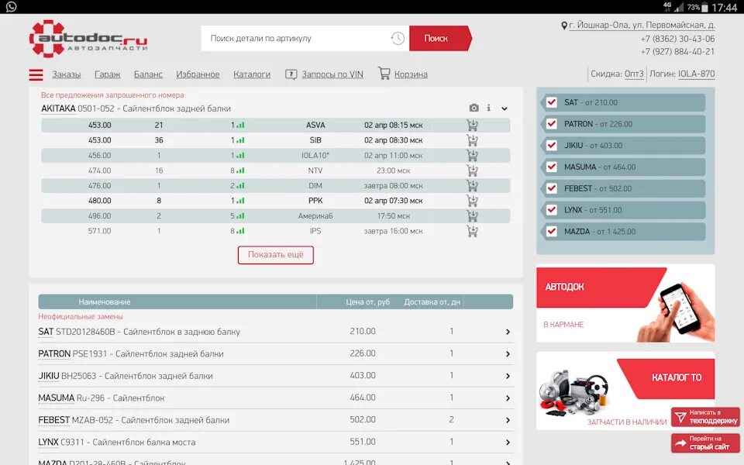
Task: Open the hamburger menu icon
Action: (x=36, y=74)
